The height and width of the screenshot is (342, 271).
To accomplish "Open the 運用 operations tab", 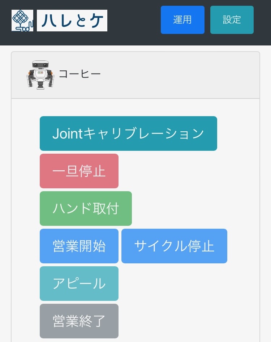I will pos(182,20).
